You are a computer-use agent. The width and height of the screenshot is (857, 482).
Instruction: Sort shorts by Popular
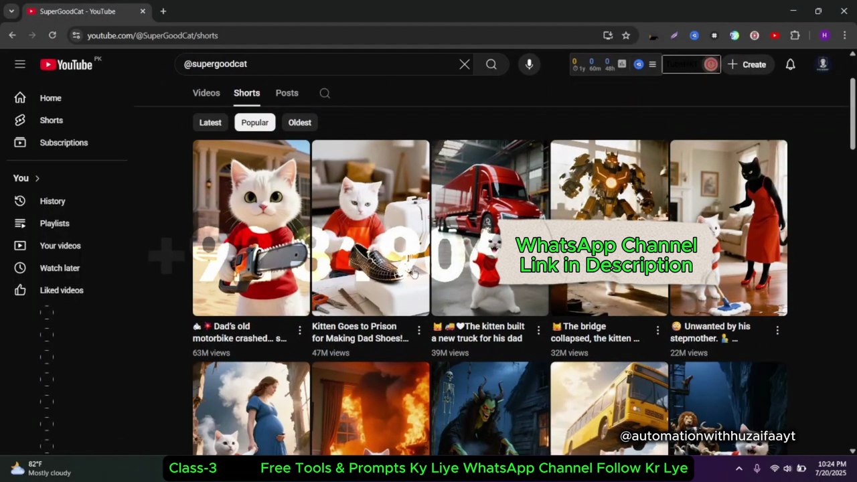(x=255, y=123)
